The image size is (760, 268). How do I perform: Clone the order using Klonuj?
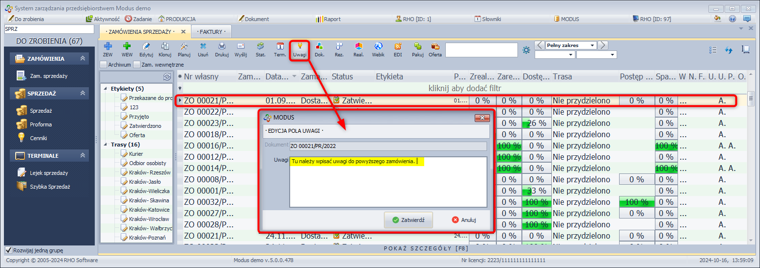coord(165,49)
